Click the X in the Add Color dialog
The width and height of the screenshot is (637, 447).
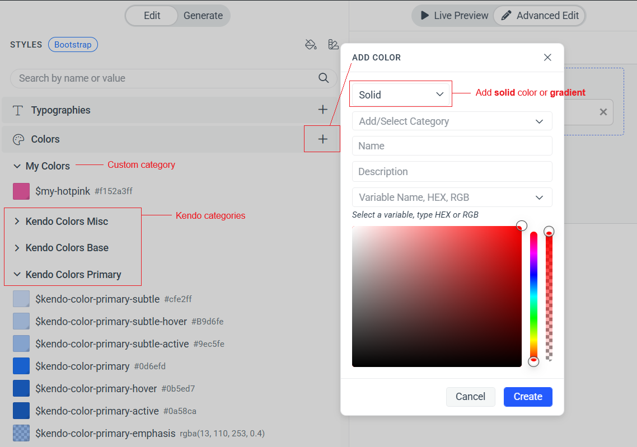tap(547, 57)
